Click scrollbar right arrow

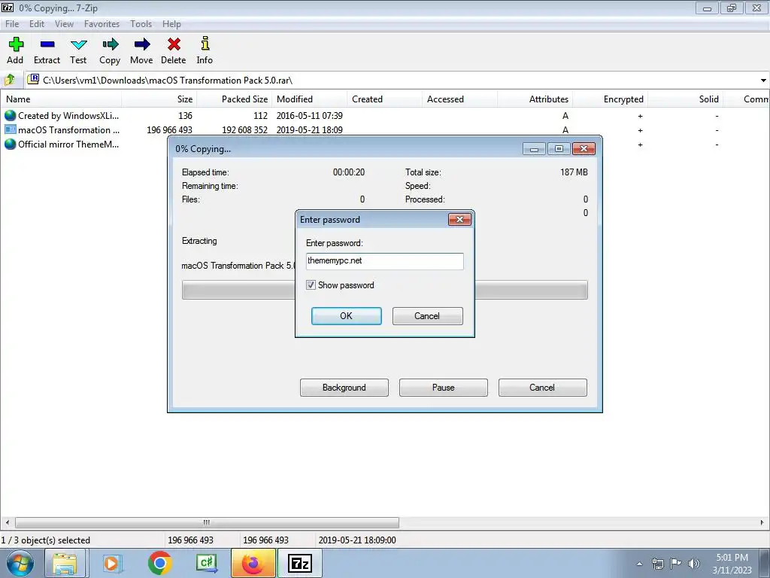pyautogui.click(x=762, y=522)
